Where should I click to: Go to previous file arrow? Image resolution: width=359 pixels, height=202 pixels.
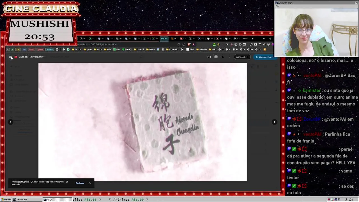click(11, 122)
